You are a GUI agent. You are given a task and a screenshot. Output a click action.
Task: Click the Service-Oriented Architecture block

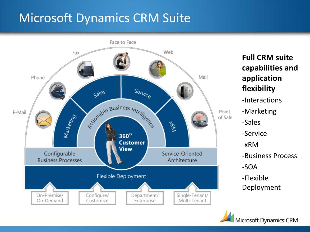coord(182,157)
